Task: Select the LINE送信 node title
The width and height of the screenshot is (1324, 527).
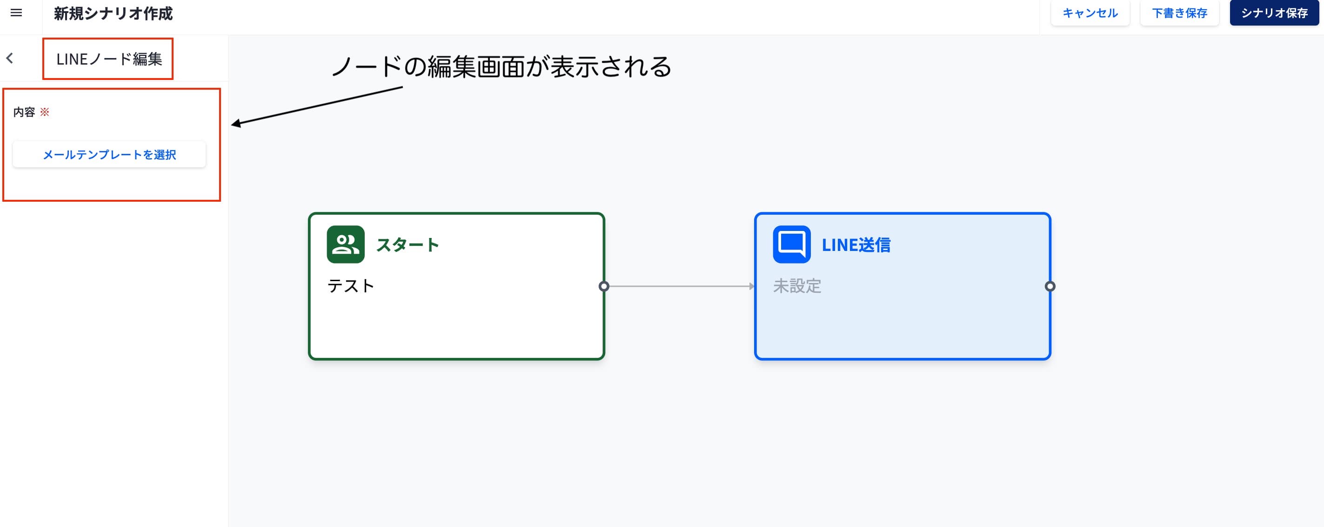Action: coord(856,245)
